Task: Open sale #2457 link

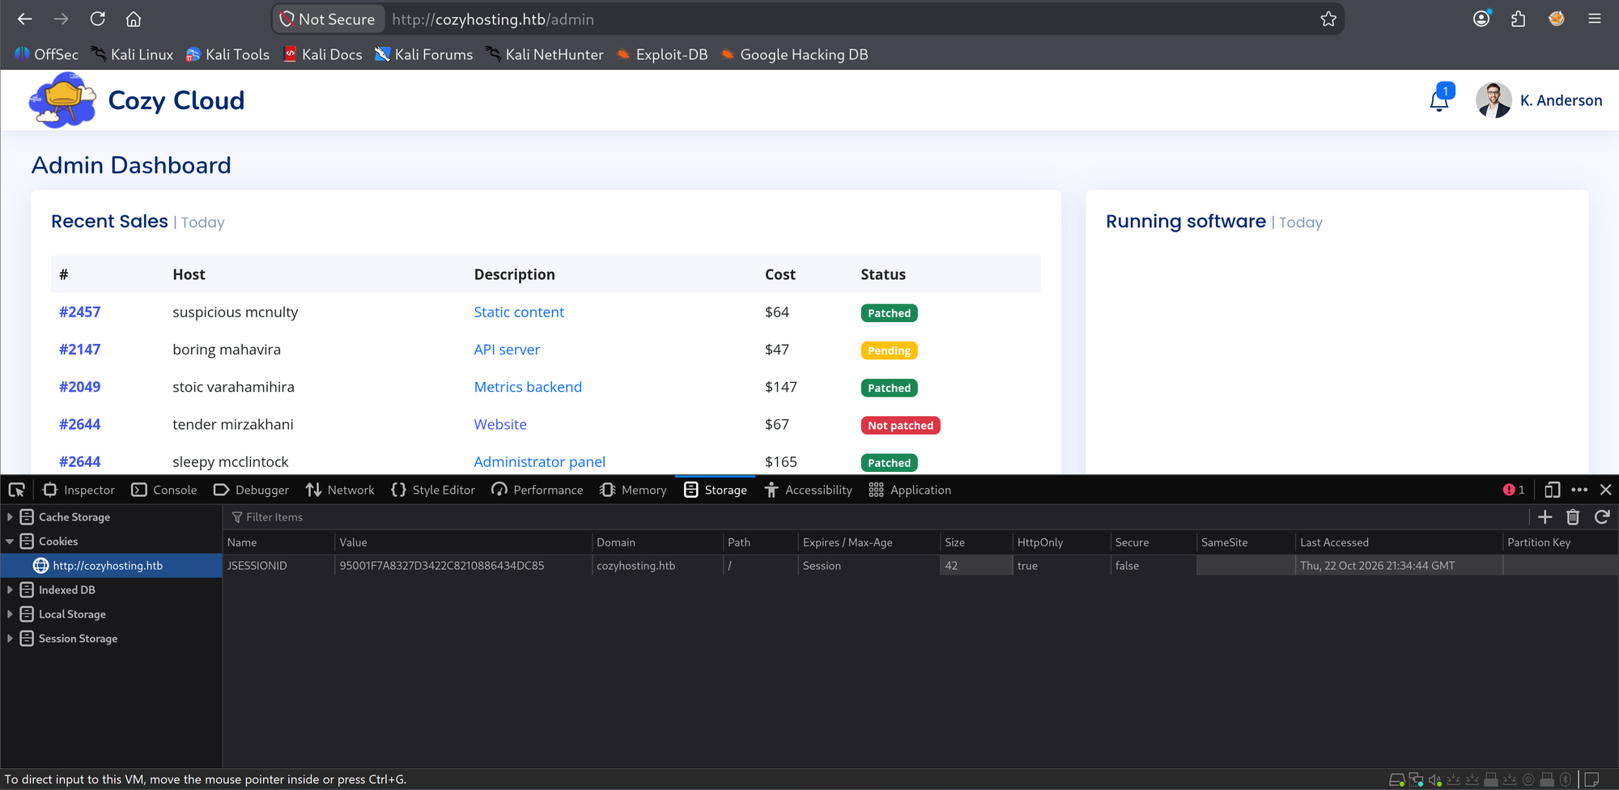Action: pyautogui.click(x=79, y=312)
